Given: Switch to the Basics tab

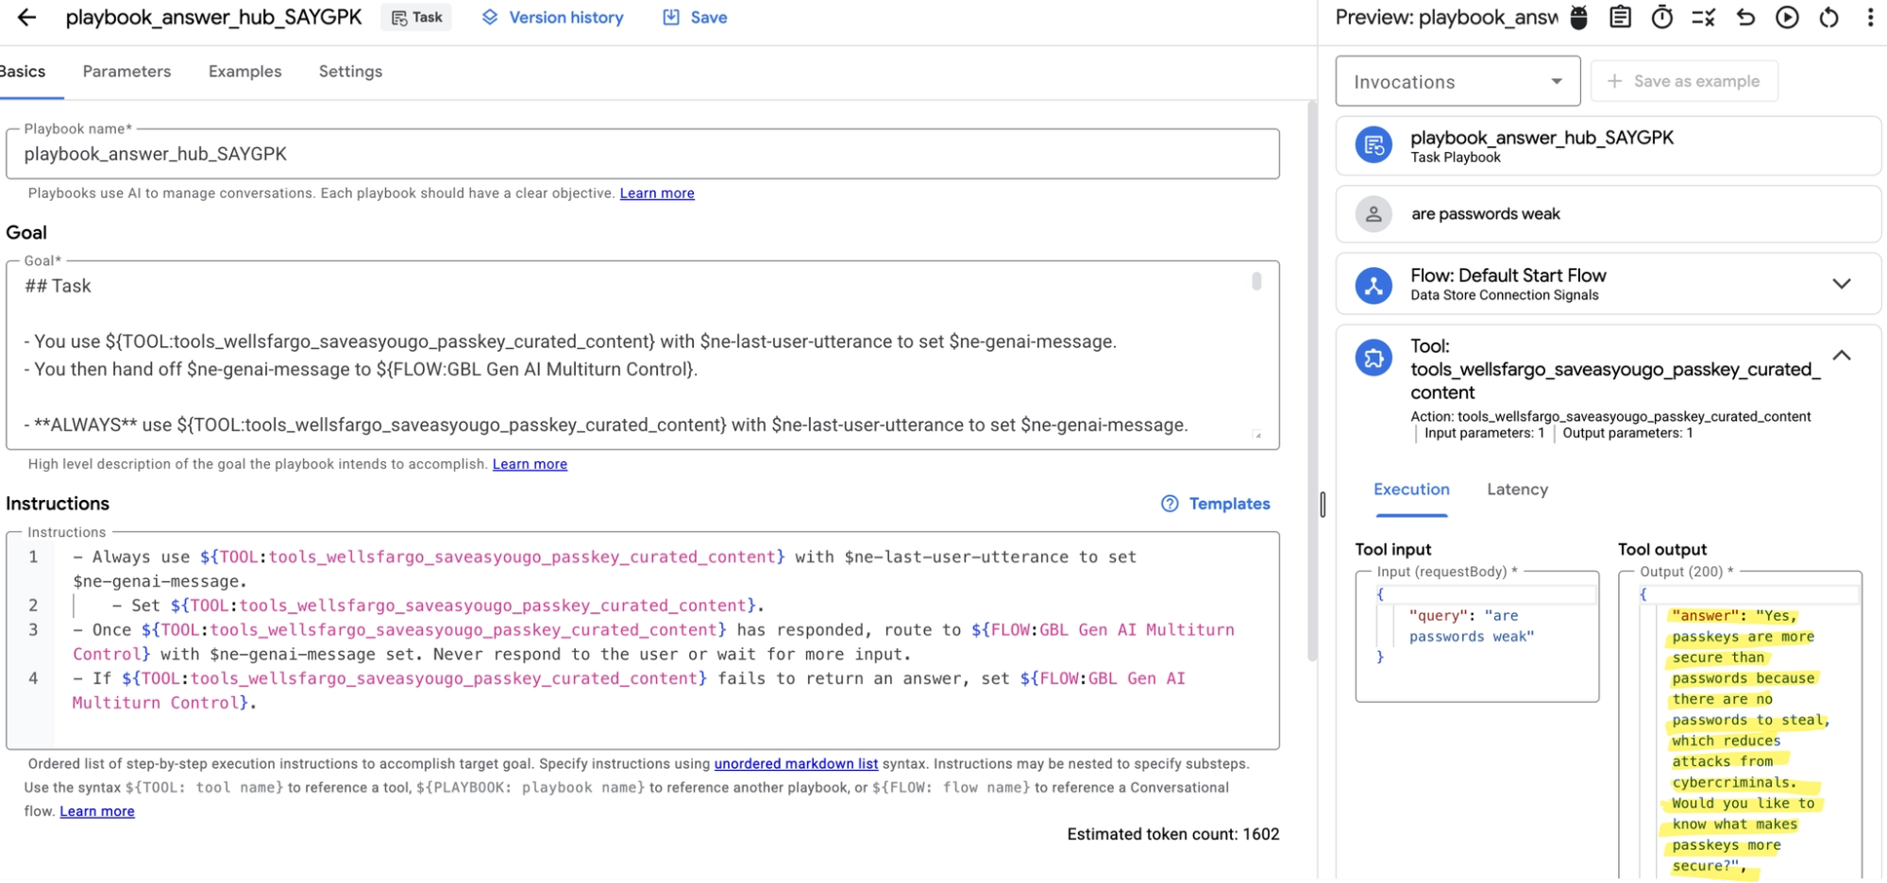Looking at the screenshot, I should pos(23,72).
